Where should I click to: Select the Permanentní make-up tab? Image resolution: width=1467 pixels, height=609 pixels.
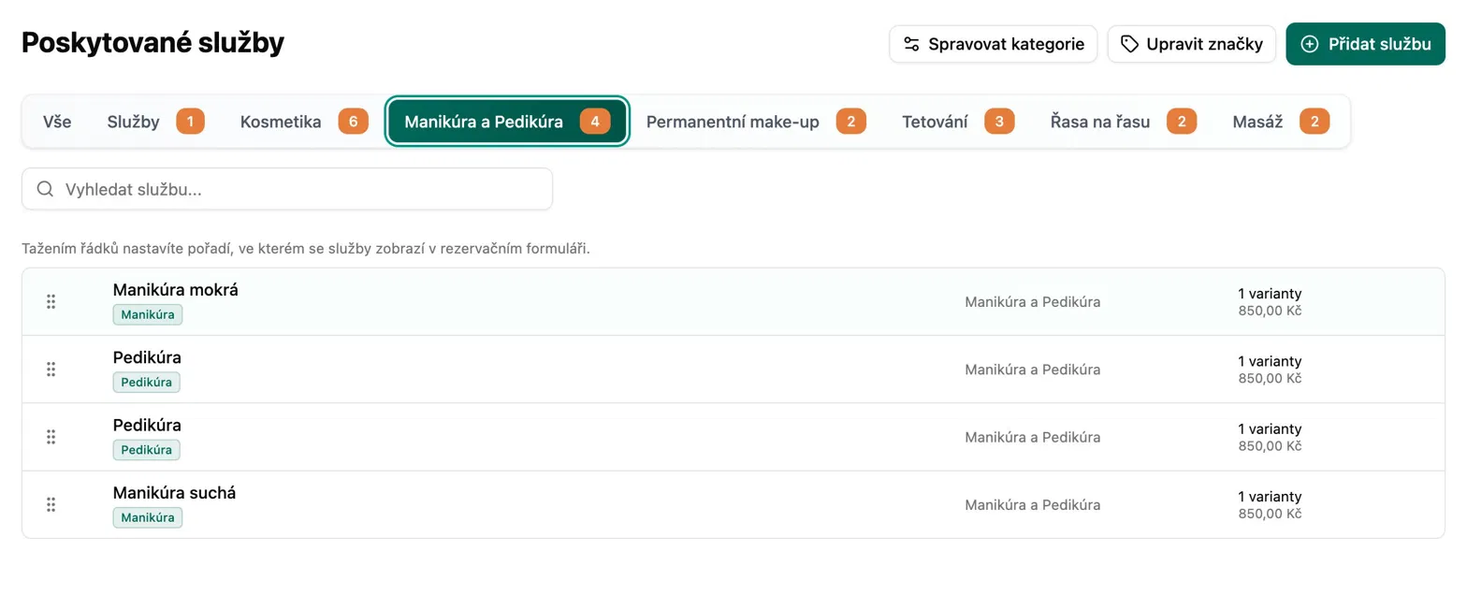(x=756, y=122)
